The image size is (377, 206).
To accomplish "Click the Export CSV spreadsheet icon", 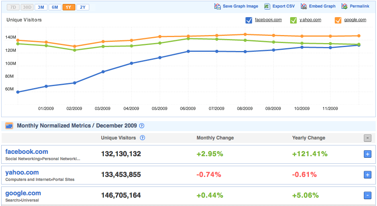I will [267, 6].
